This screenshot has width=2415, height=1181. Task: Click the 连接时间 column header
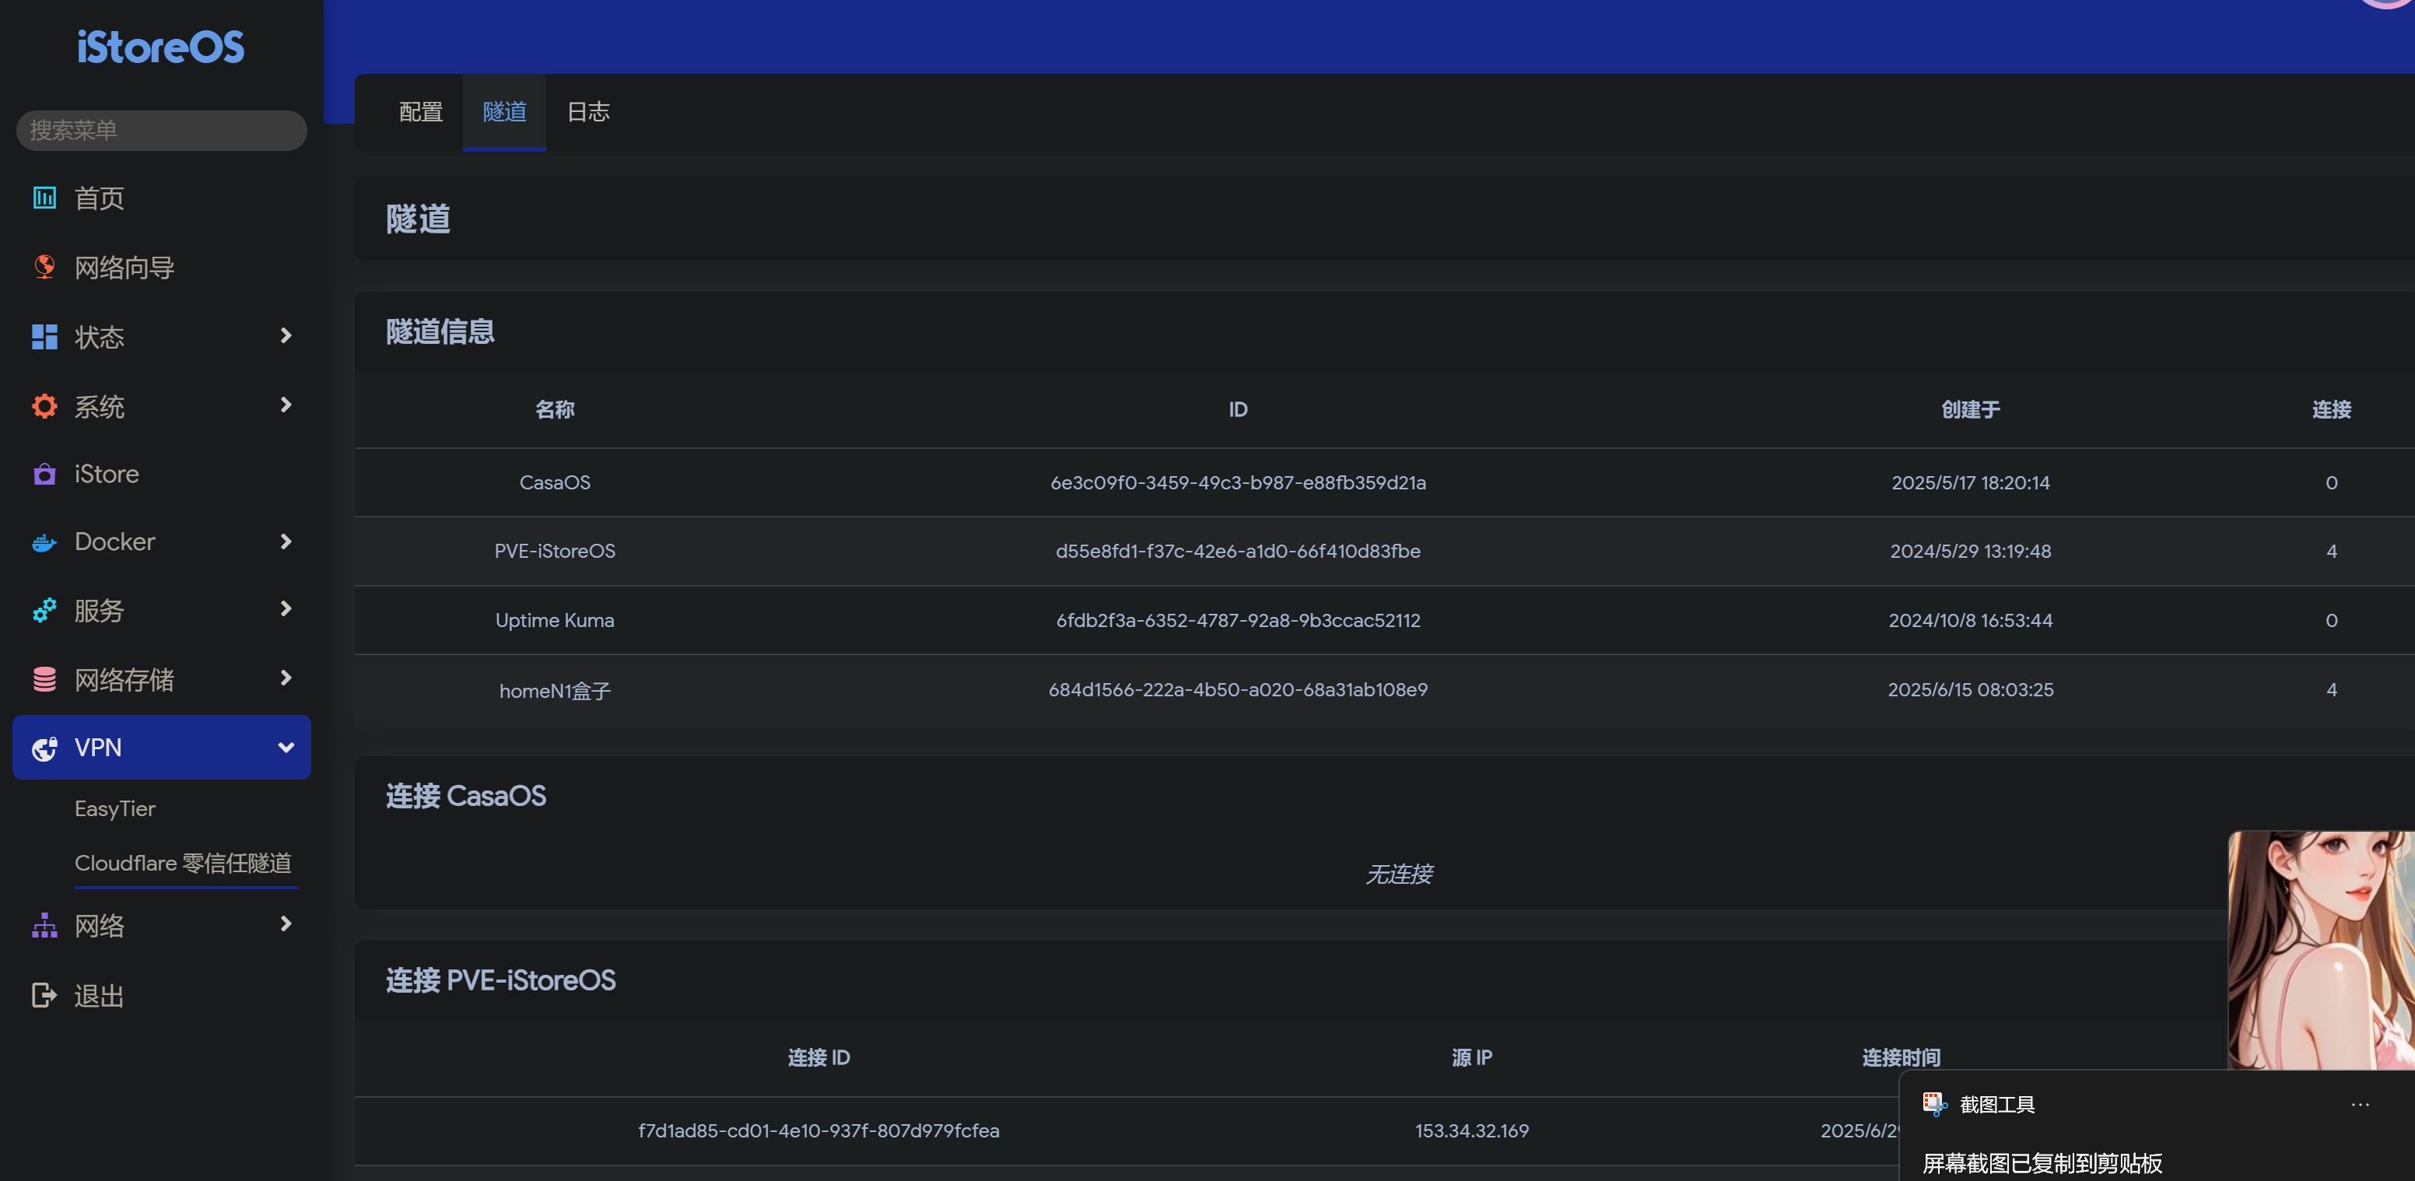tap(1902, 1058)
